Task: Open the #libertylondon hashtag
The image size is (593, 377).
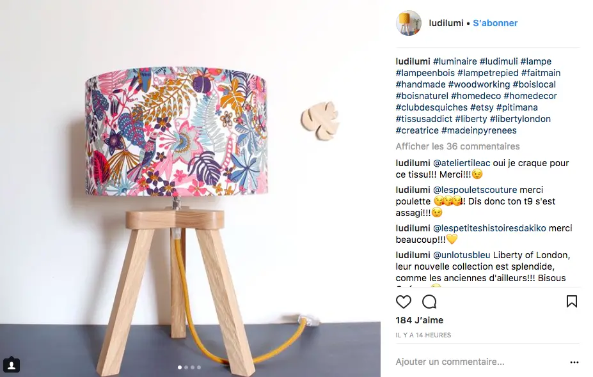Action: 520,119
